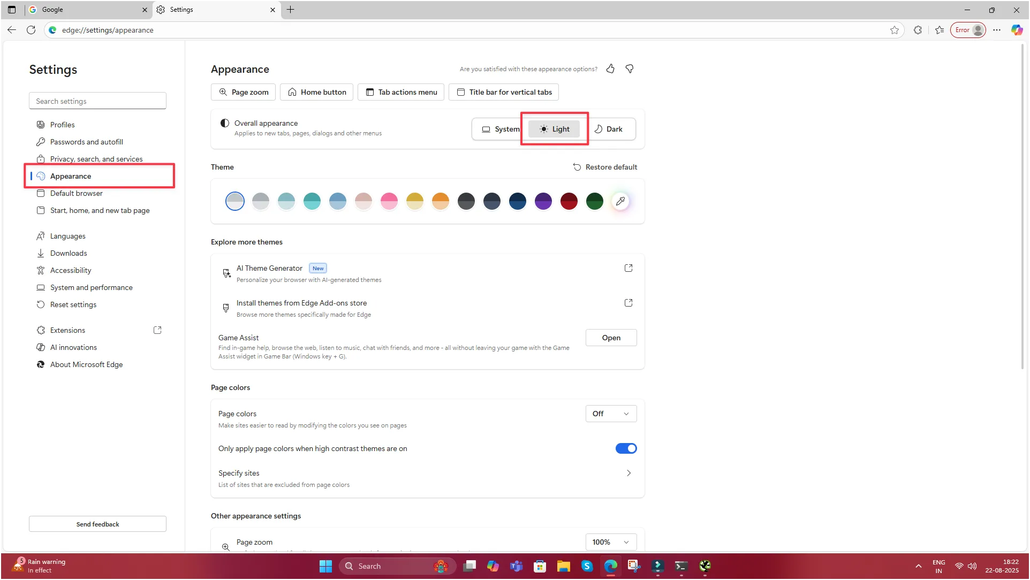Viewport: 1030px width, 580px height.
Task: Click the Search settings input field
Action: [97, 101]
